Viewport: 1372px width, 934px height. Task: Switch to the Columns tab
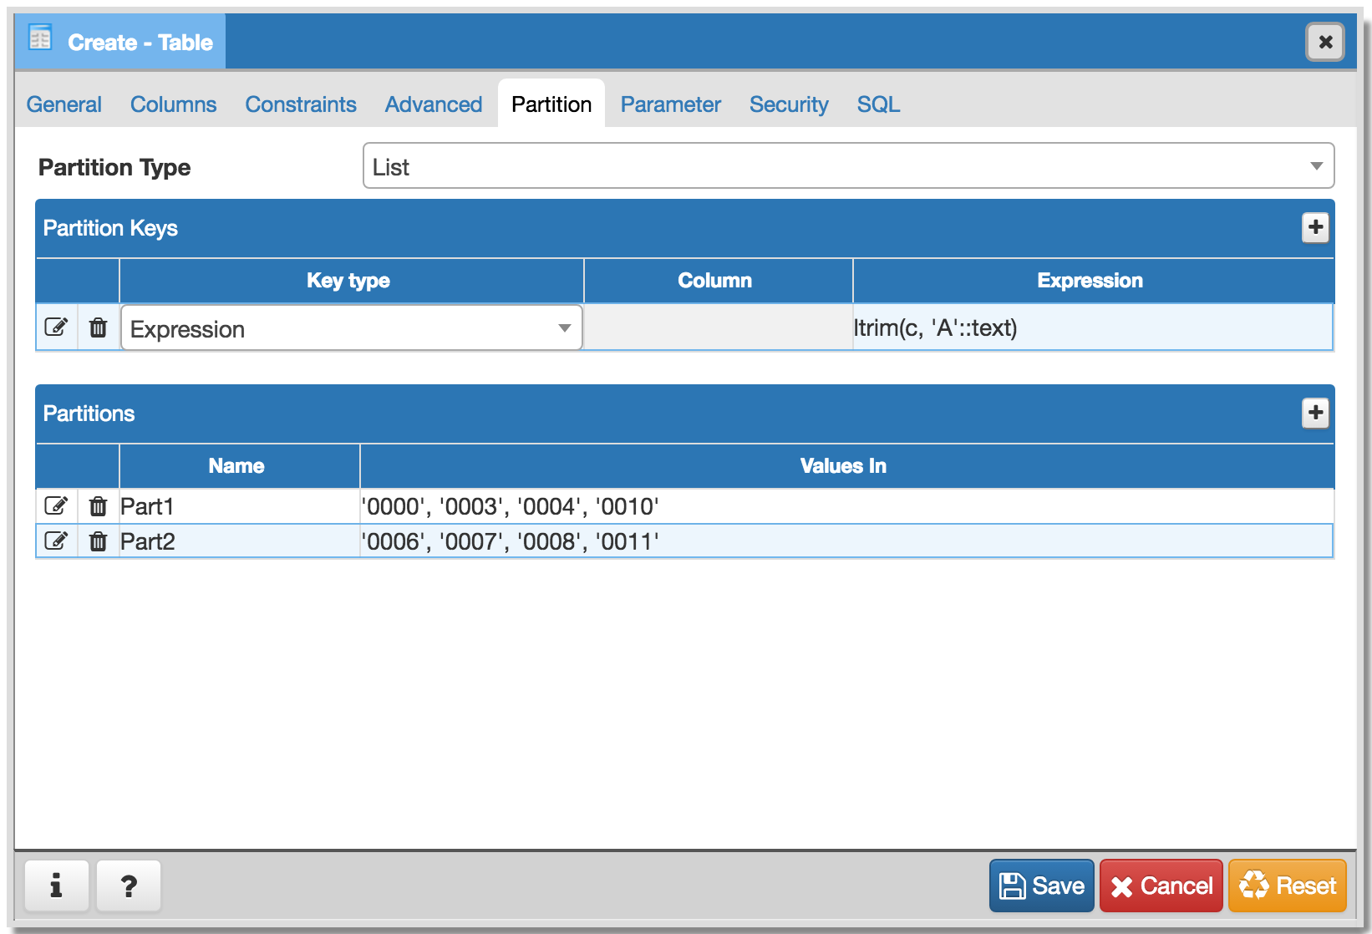pyautogui.click(x=173, y=104)
